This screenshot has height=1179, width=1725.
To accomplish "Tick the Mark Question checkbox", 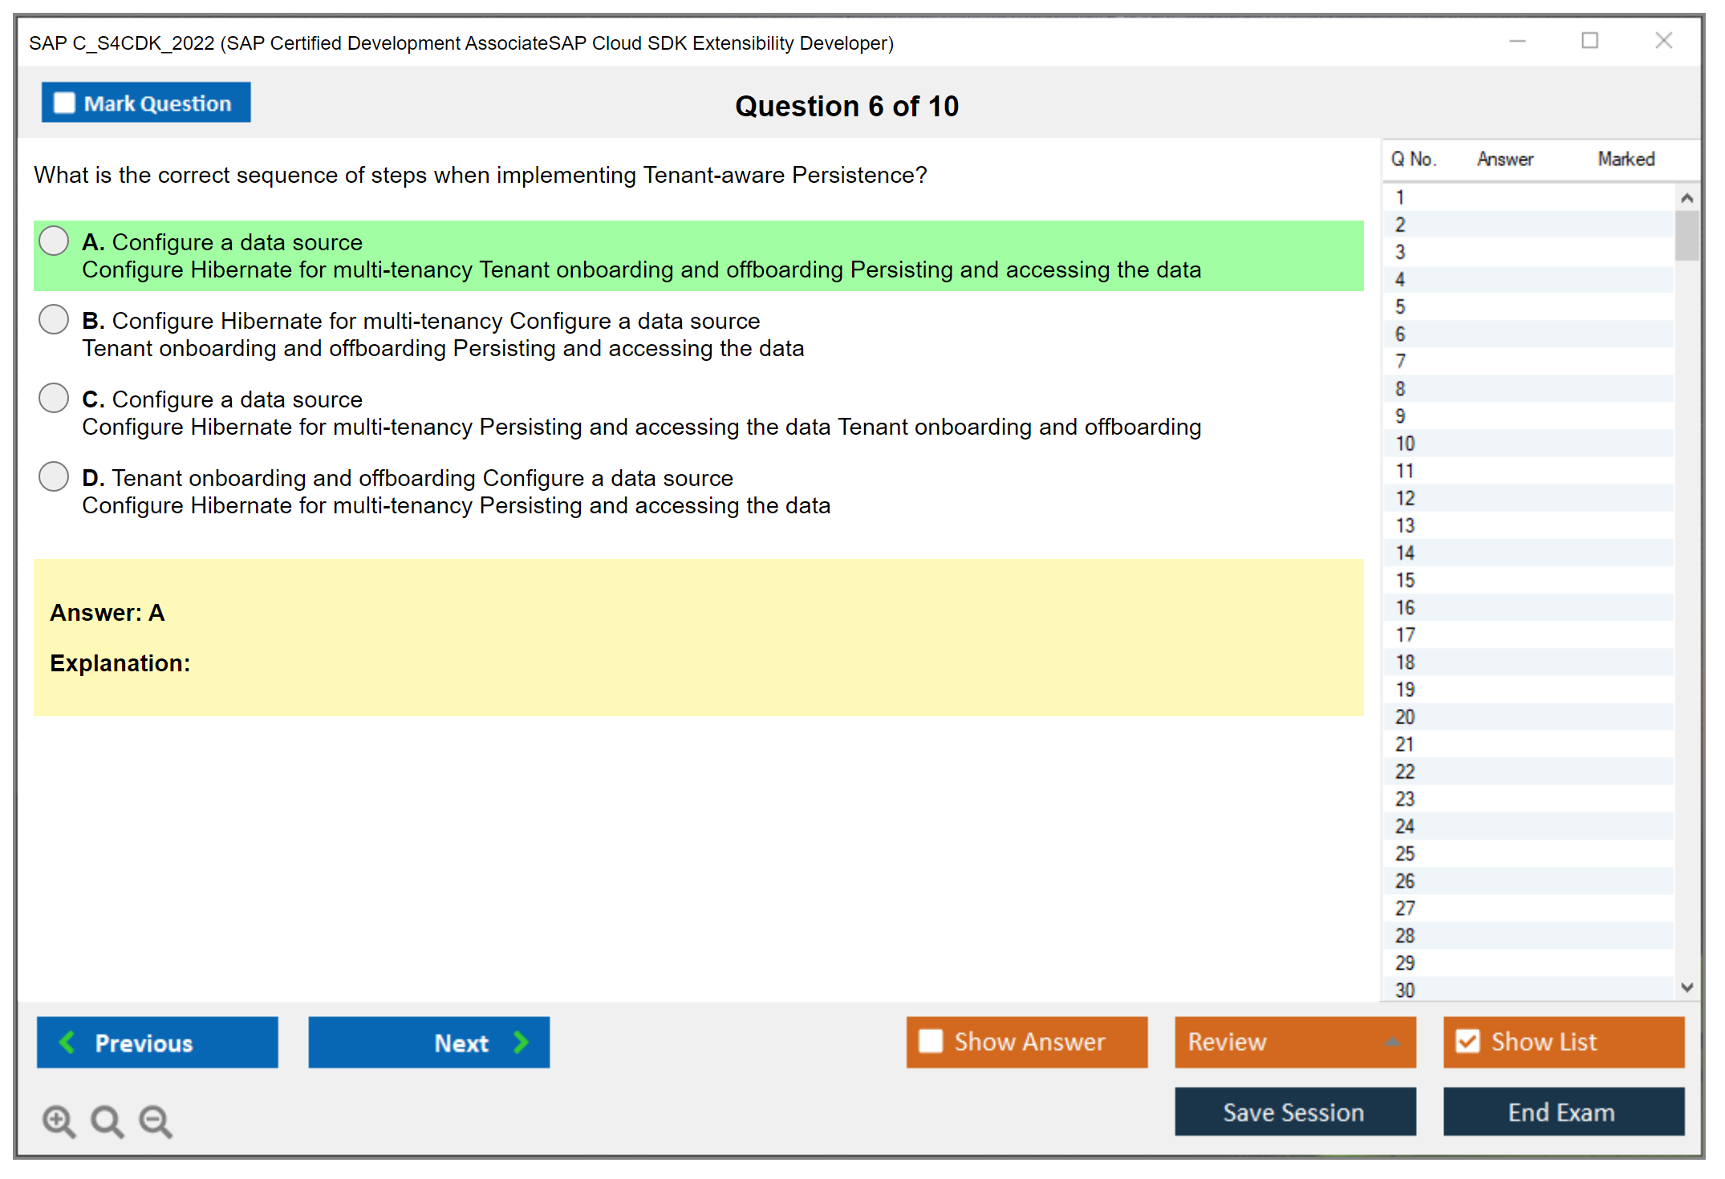I will [64, 103].
